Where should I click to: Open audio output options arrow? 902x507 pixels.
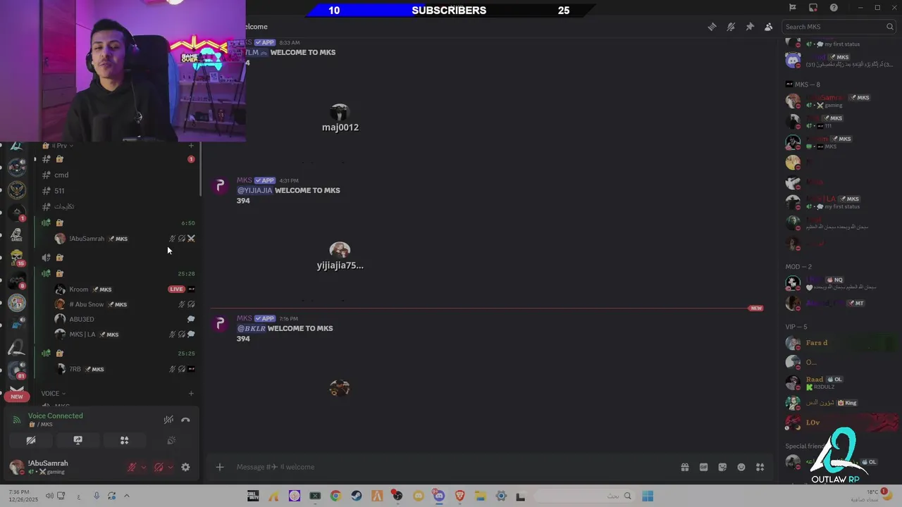click(171, 467)
